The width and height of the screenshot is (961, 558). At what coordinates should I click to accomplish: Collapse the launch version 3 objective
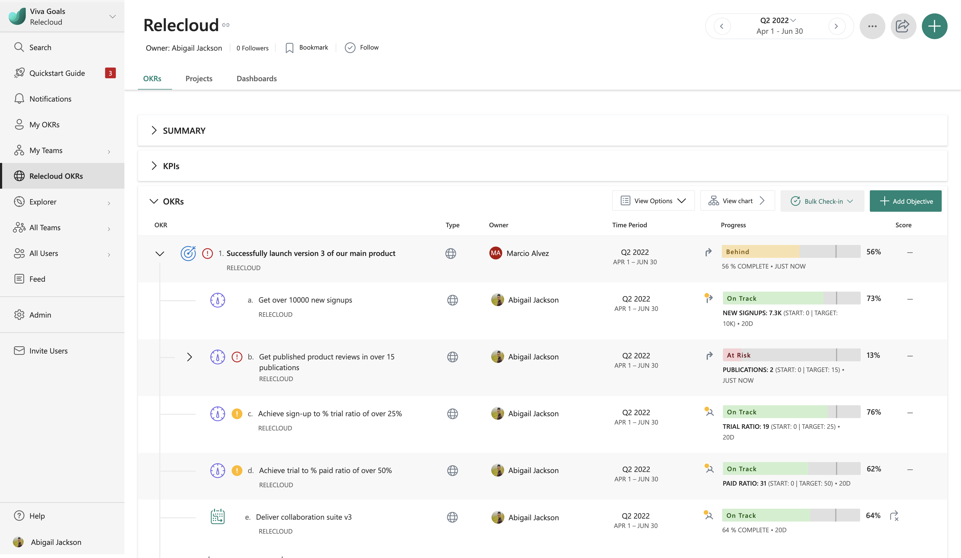(160, 254)
